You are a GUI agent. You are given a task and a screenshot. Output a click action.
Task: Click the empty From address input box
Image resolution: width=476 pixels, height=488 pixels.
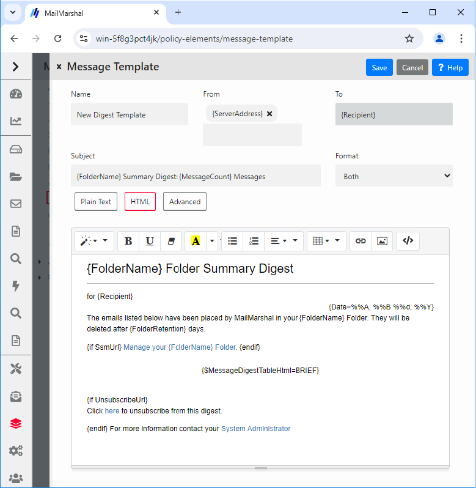pos(252,135)
